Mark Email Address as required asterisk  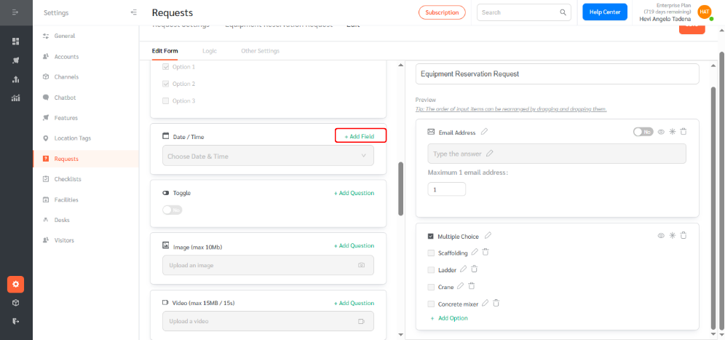click(x=673, y=132)
